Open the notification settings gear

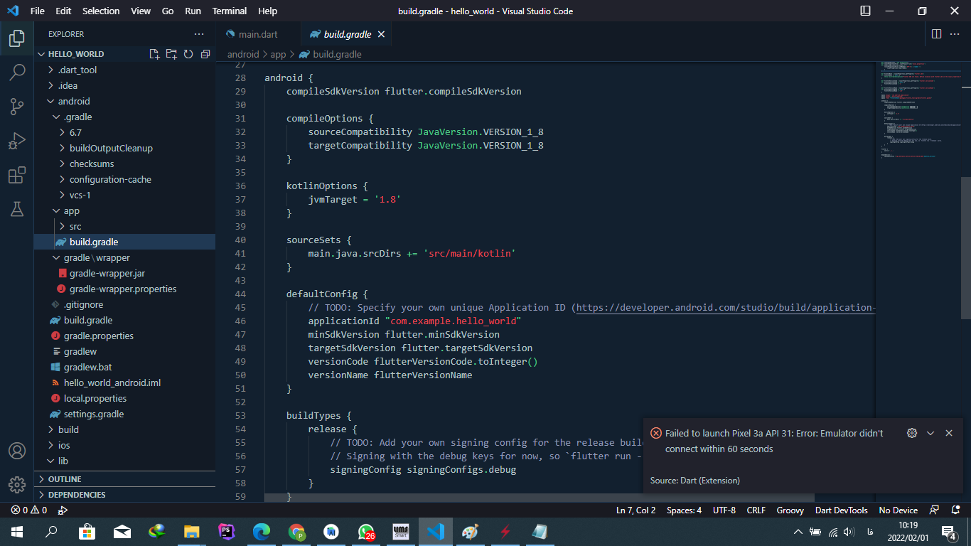pyautogui.click(x=912, y=433)
